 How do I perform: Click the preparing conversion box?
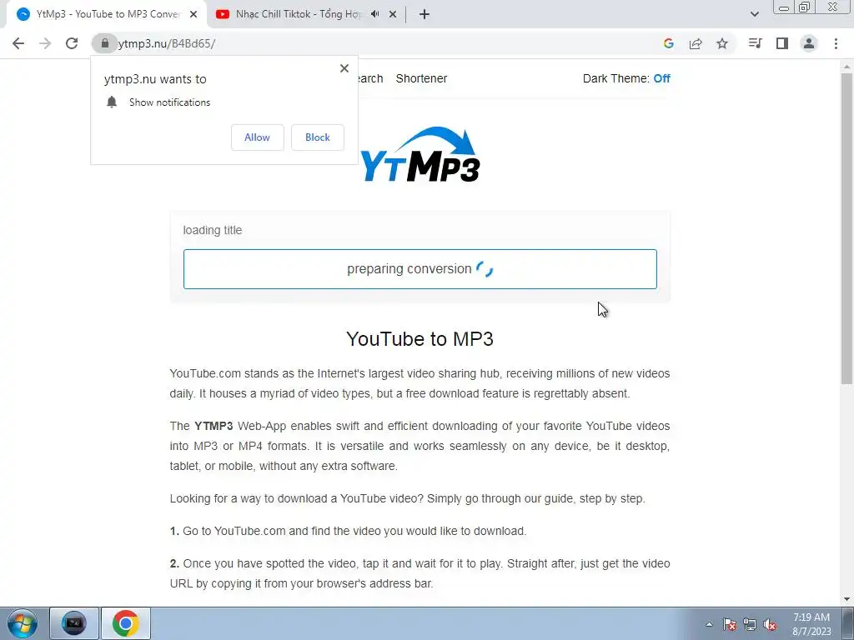pos(420,269)
